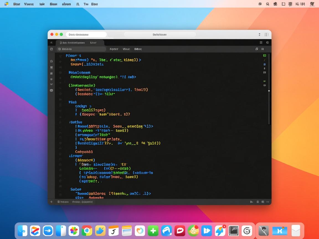Viewport: 319px width, 239px height.
Task: Click the third text button right of the toolbar search field
Action: pos(138,49)
